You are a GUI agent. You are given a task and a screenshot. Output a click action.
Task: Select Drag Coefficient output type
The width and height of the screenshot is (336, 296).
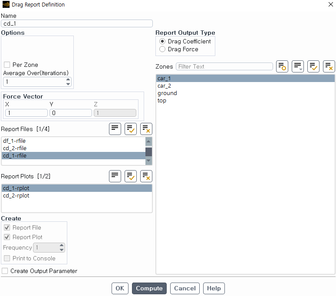pyautogui.click(x=162, y=41)
